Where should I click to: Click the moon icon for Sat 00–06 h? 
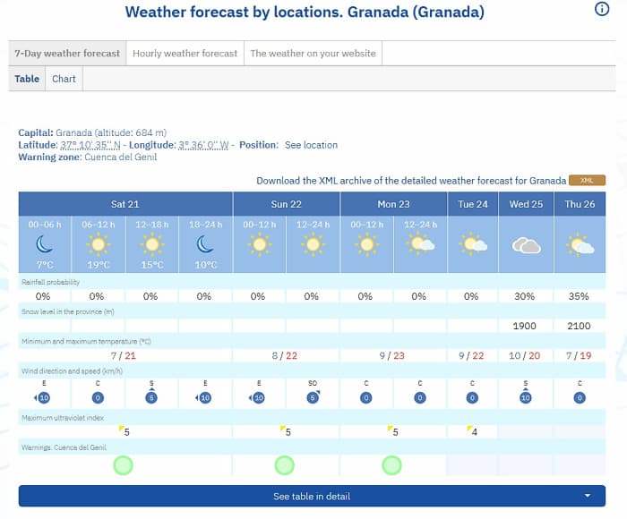(x=45, y=243)
